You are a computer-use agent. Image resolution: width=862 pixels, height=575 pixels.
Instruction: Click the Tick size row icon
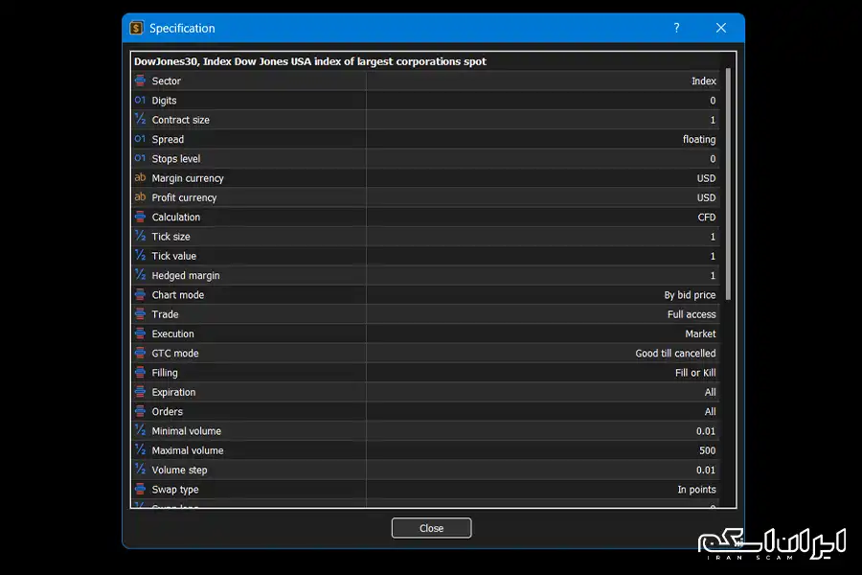point(140,236)
